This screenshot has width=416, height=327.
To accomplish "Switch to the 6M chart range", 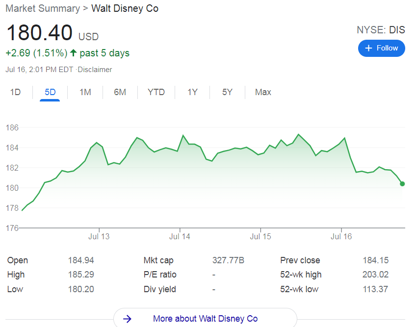I will (x=120, y=92).
